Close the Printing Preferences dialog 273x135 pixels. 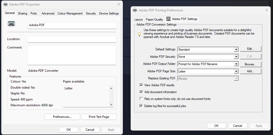click(266, 10)
